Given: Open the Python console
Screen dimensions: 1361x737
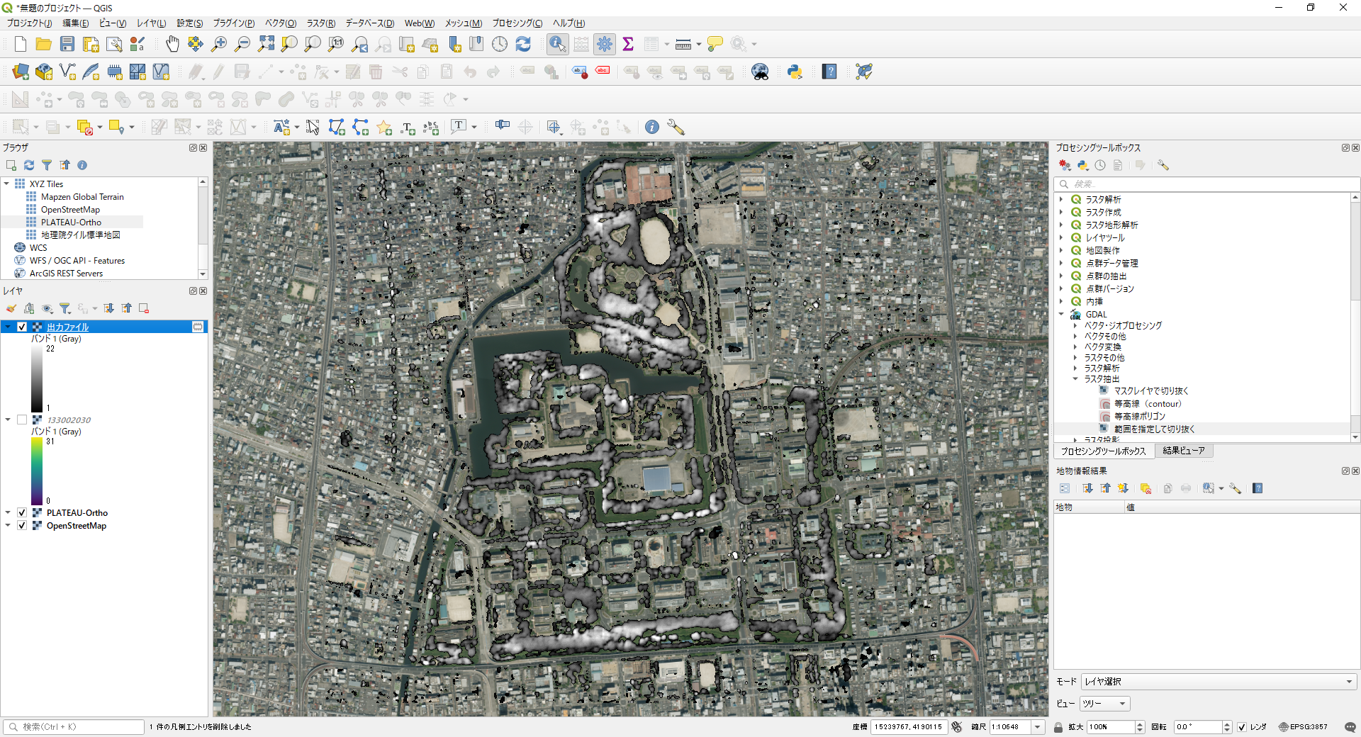Looking at the screenshot, I should click(x=795, y=72).
